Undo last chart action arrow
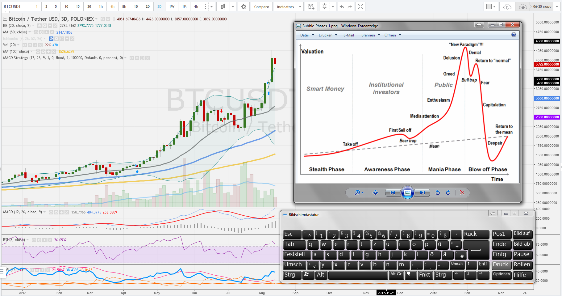The width and height of the screenshot is (562, 296). [342, 6]
